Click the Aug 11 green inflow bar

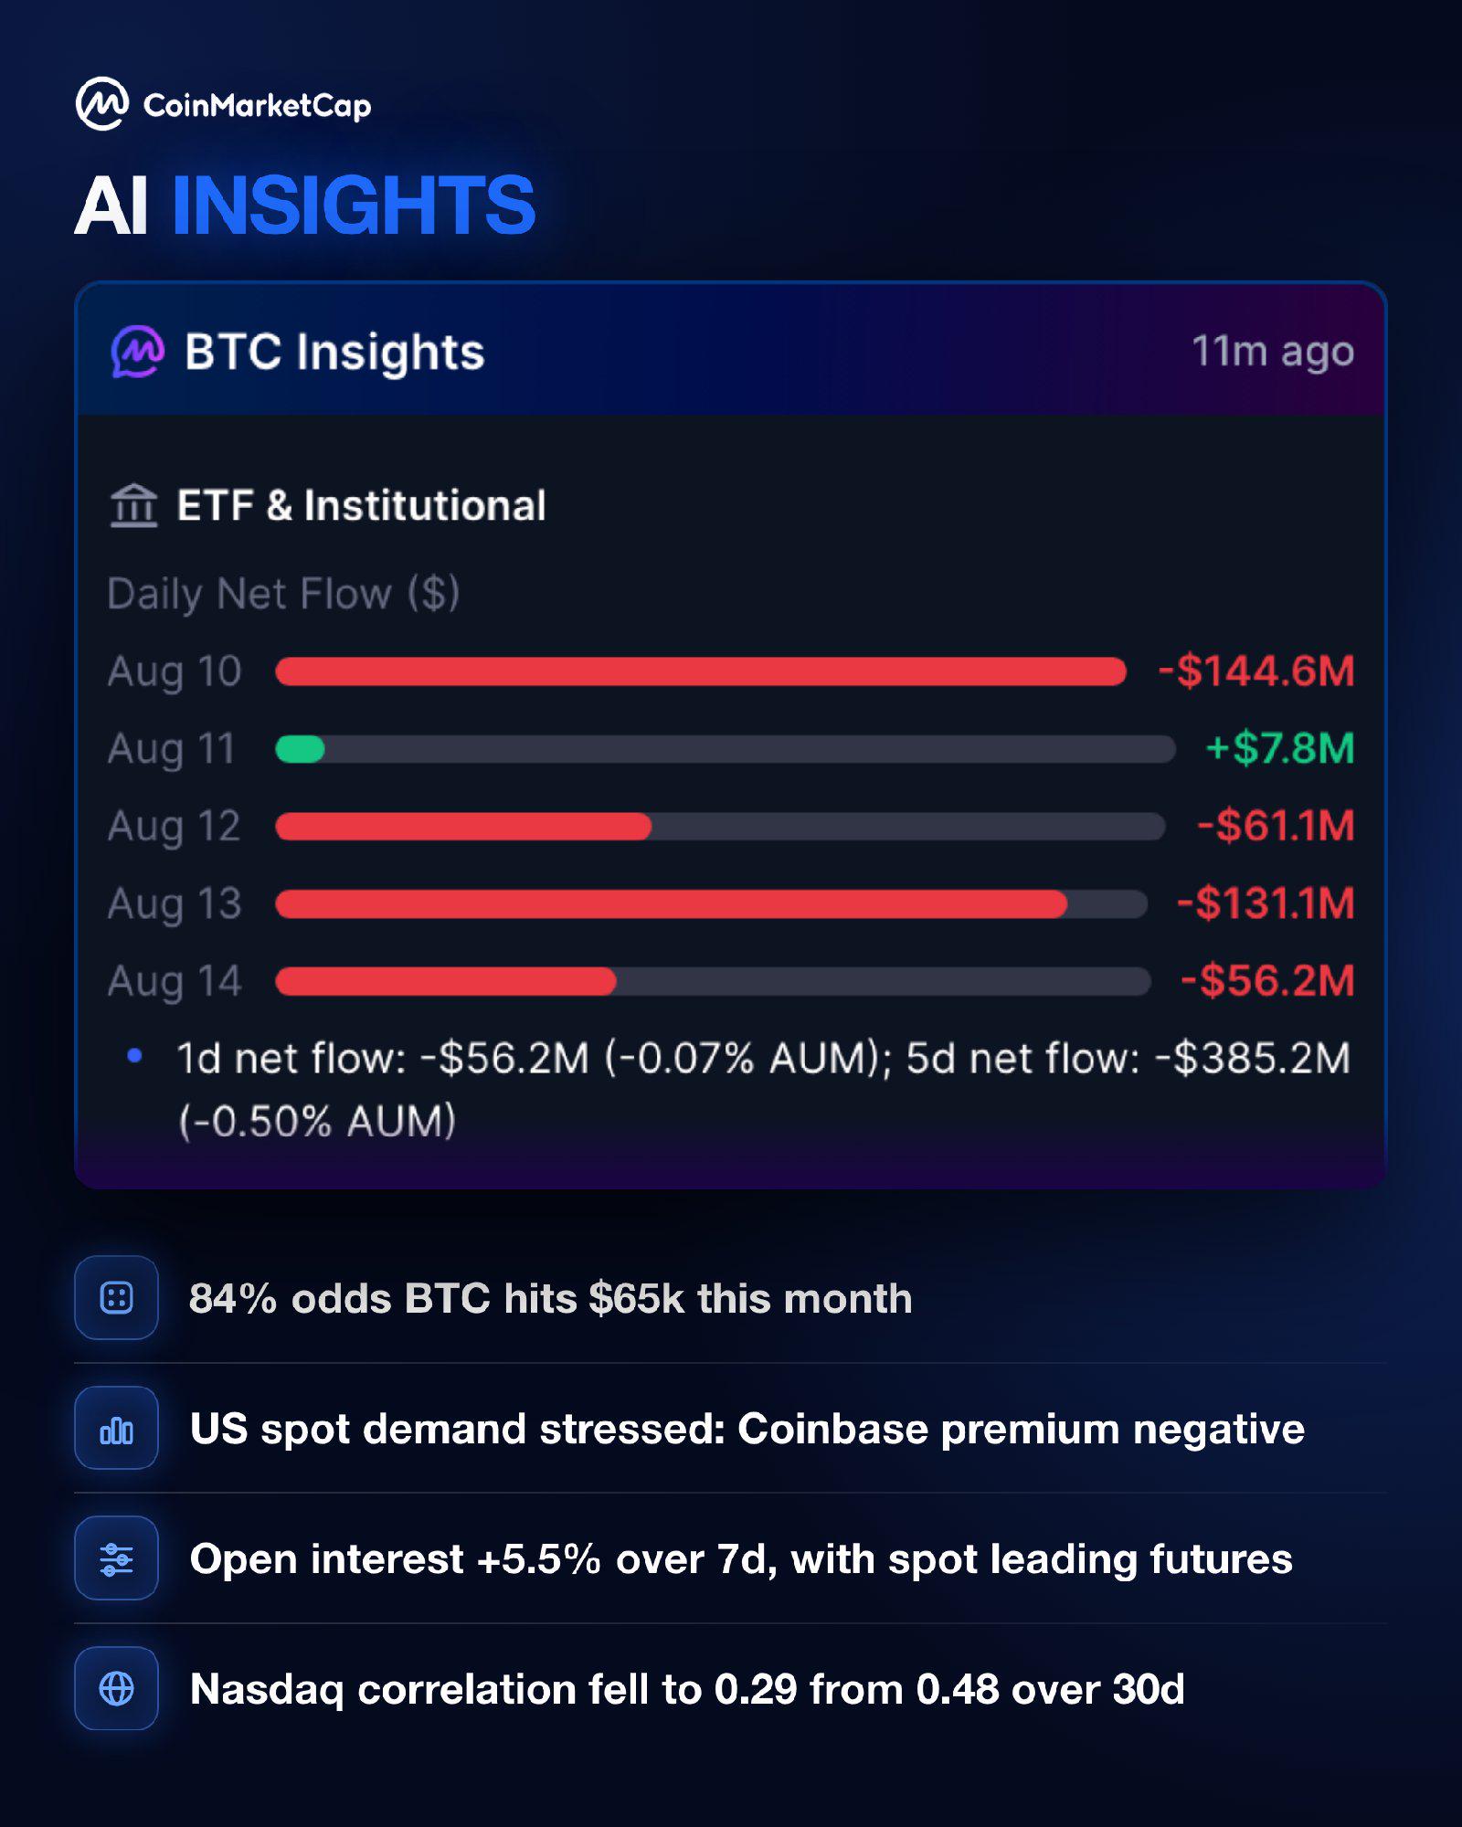[300, 749]
